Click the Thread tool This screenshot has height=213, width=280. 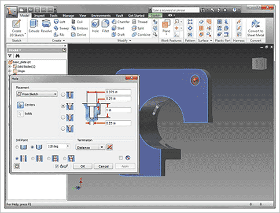140,22
